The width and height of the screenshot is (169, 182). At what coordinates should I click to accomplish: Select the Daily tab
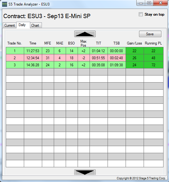[23, 25]
